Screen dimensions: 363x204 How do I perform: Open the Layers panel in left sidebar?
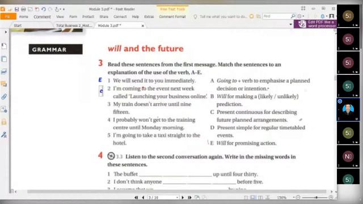click(x=4, y=71)
